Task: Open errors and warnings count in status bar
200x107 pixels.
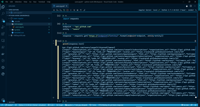Action: pos(51,105)
